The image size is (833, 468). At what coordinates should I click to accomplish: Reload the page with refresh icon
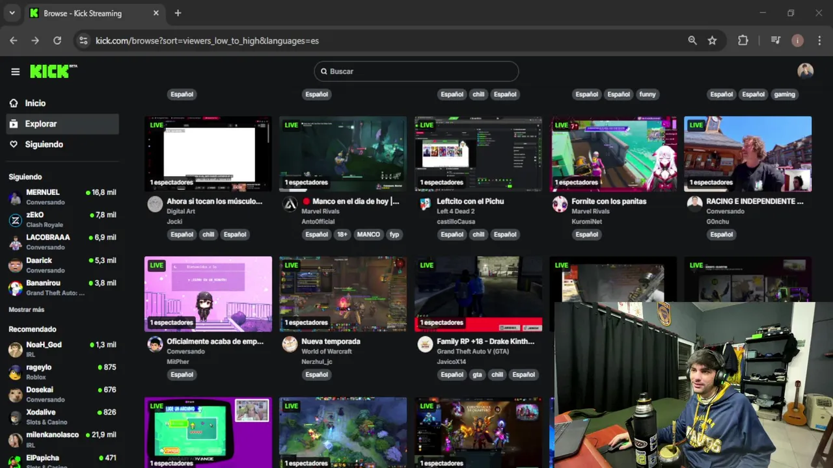pyautogui.click(x=57, y=40)
